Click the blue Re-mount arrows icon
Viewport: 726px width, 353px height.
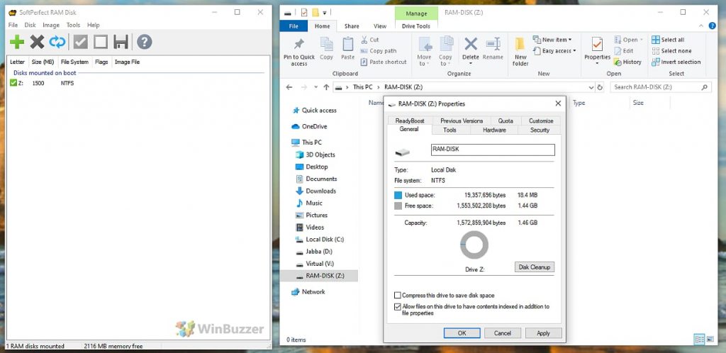(57, 42)
